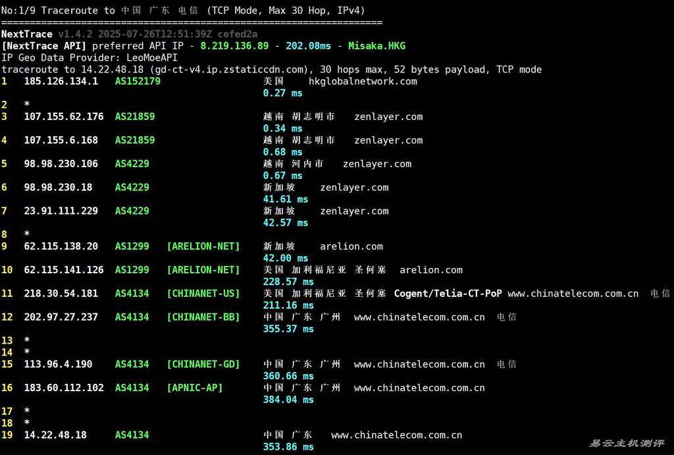Select the IP address 185.126.134.1
Screen dimensions: 674x455
(61, 81)
